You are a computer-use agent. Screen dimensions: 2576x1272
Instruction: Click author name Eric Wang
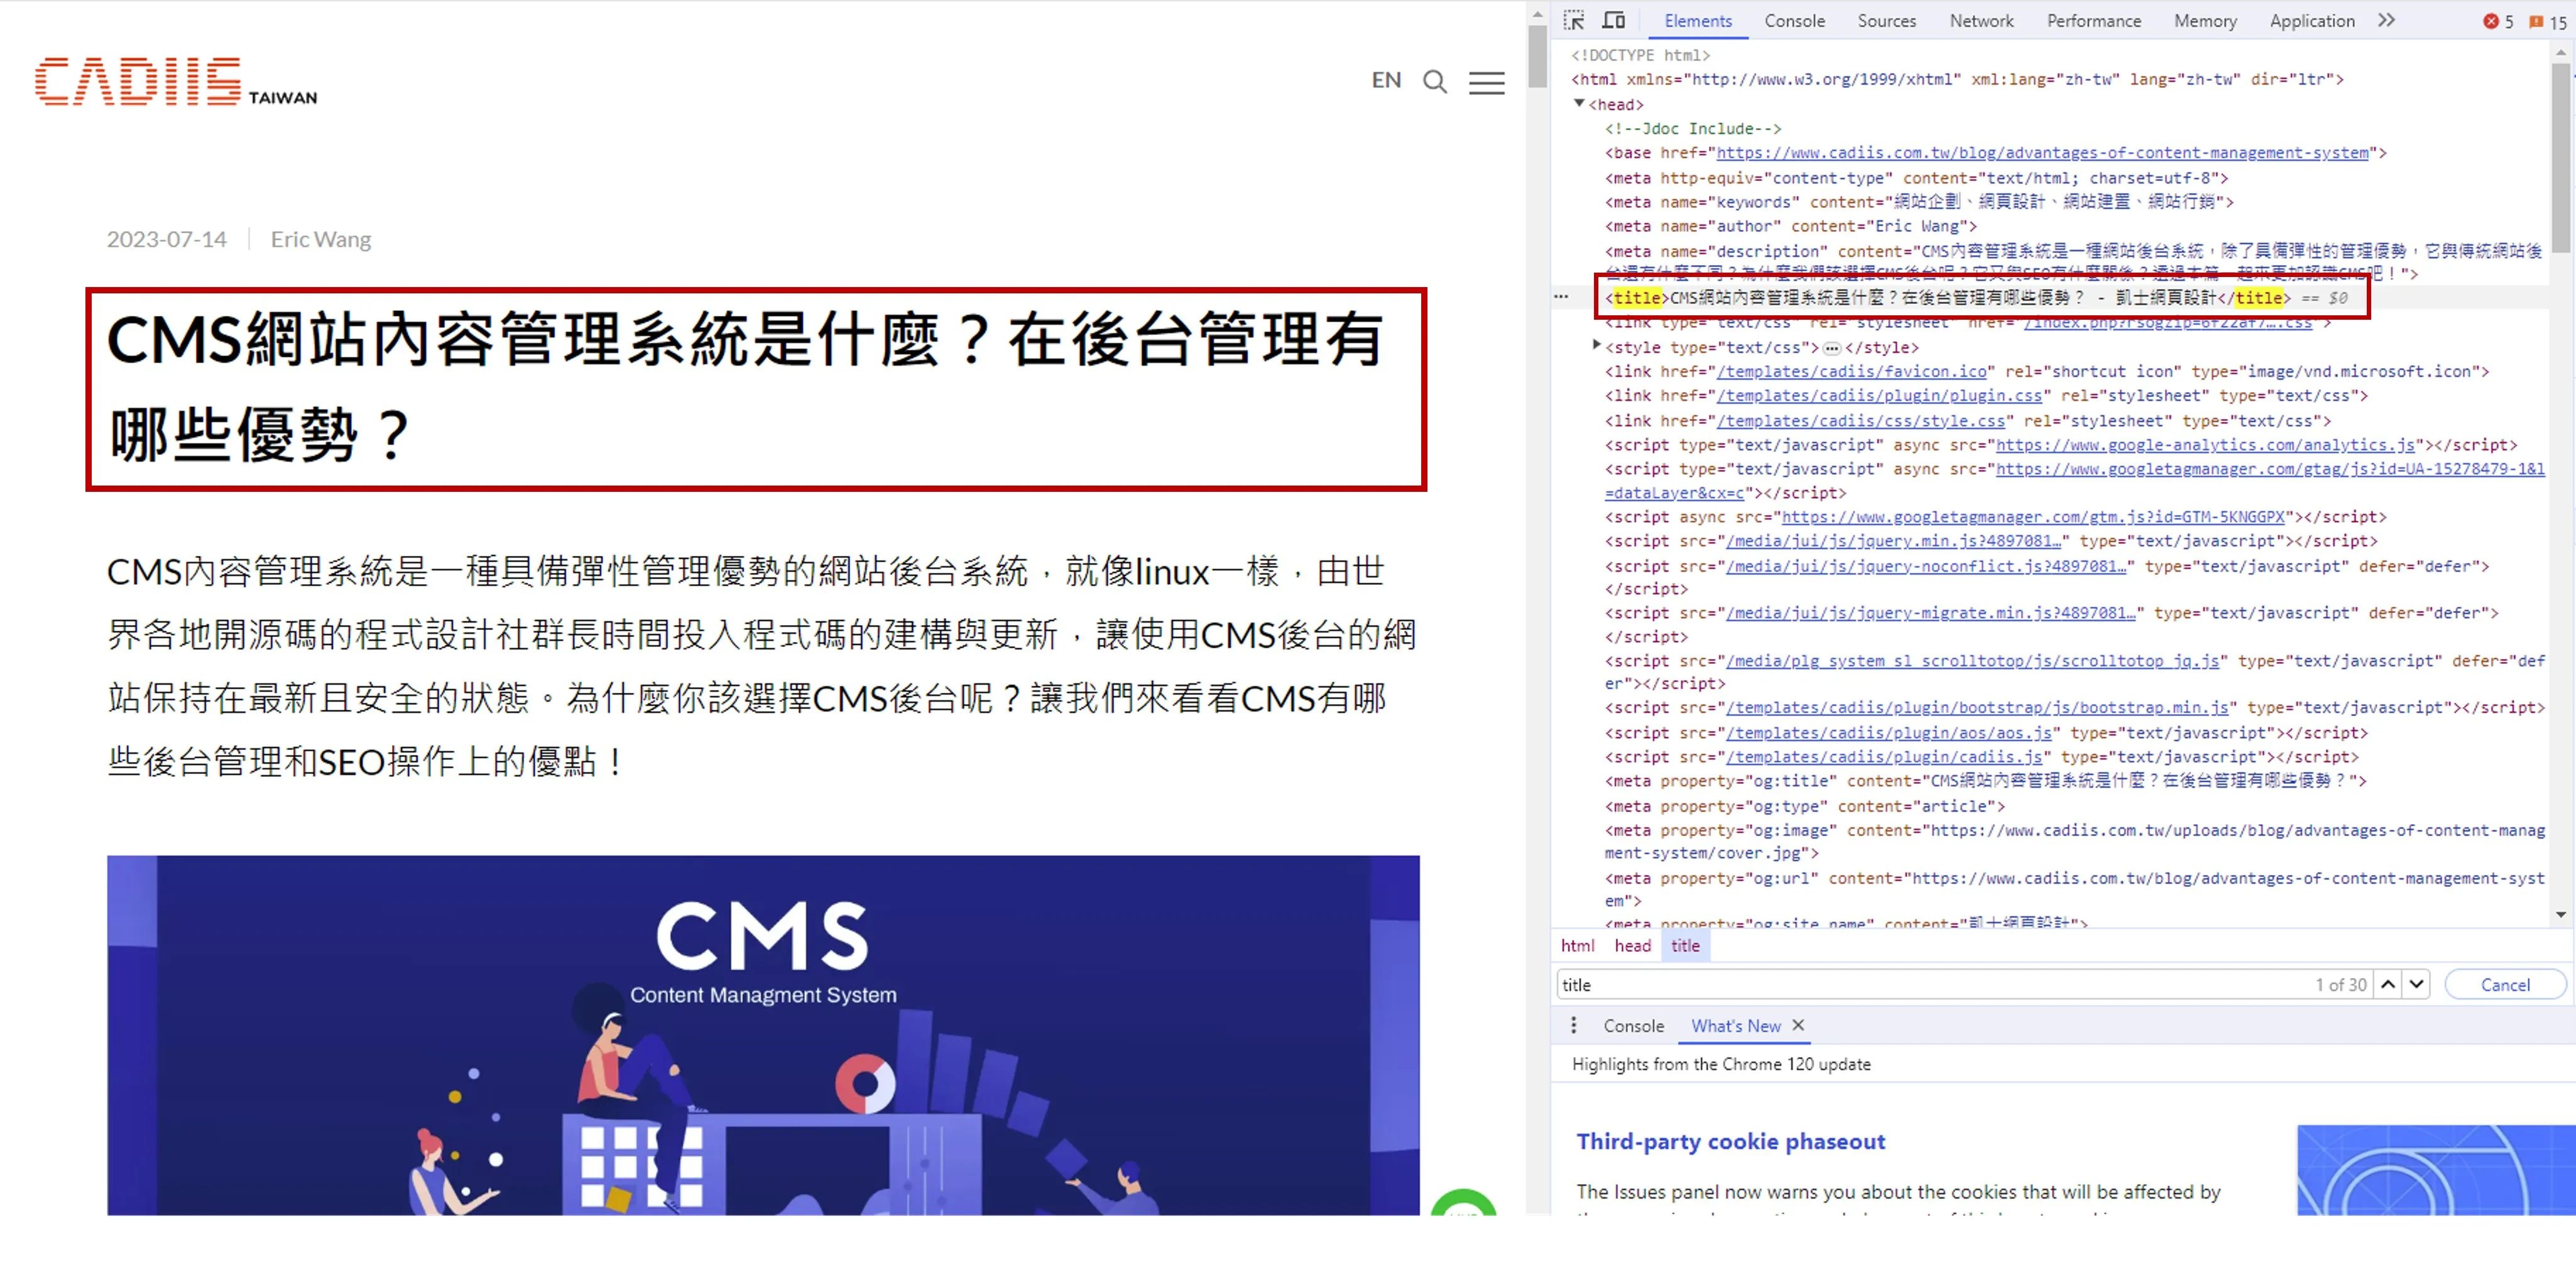[321, 239]
